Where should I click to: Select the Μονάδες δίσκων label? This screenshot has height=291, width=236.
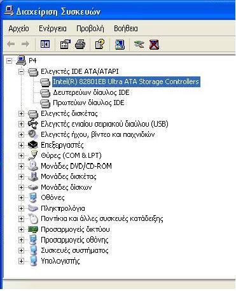(66, 187)
